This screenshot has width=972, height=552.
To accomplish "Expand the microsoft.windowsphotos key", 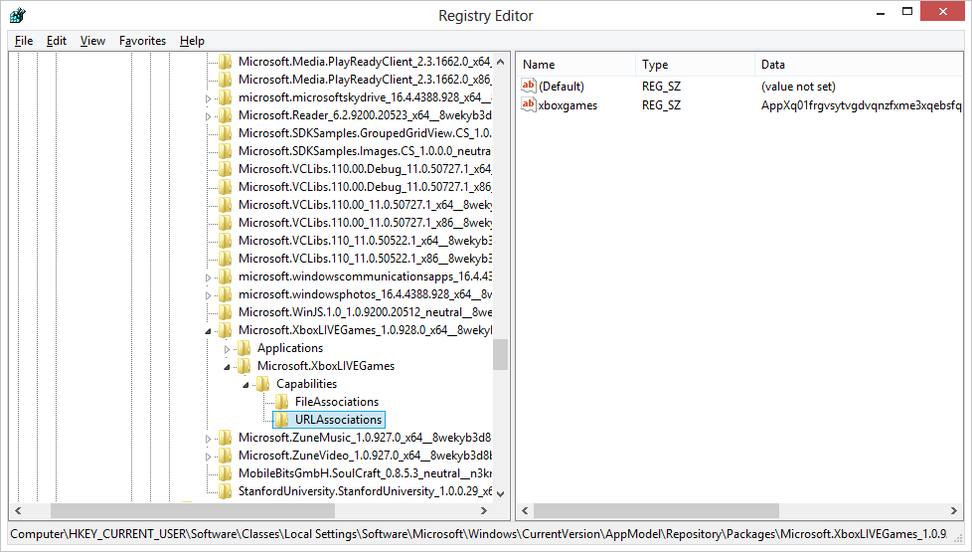I will [209, 295].
